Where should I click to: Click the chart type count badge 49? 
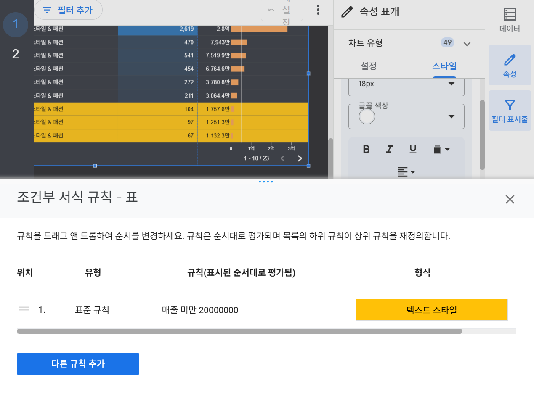(447, 42)
